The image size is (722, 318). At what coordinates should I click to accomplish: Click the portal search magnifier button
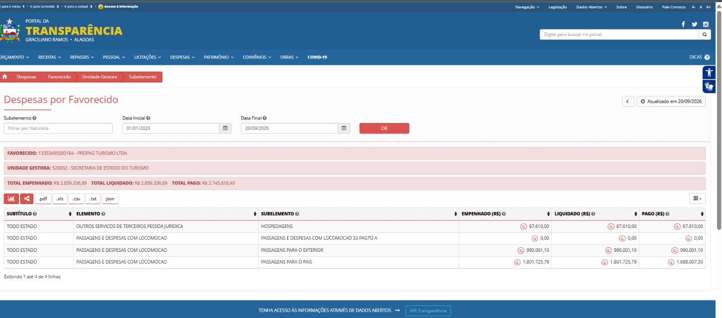tap(704, 35)
